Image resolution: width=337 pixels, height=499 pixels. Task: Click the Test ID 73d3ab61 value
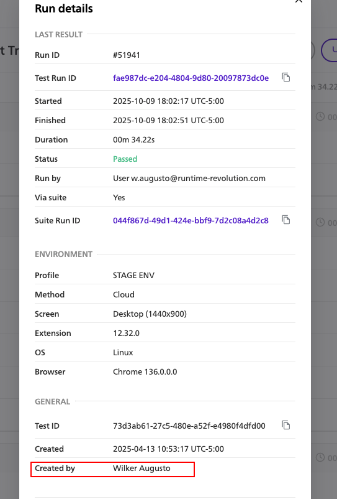(x=189, y=426)
